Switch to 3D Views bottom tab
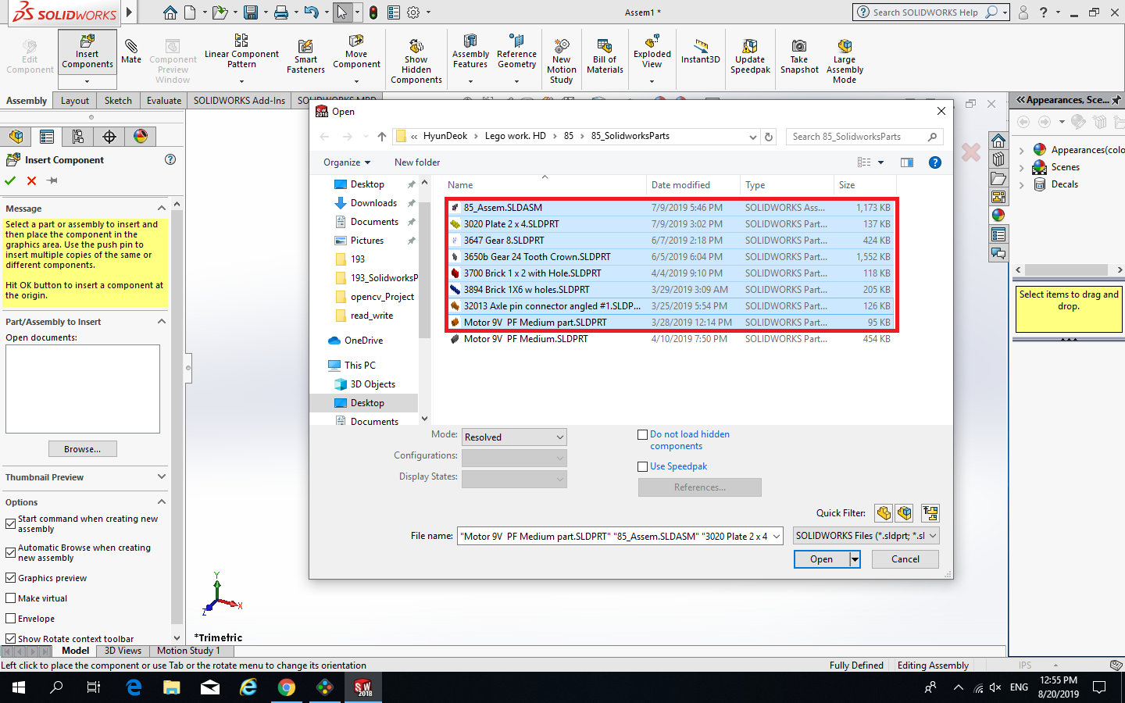Screen dimensions: 1125x703 [123, 651]
